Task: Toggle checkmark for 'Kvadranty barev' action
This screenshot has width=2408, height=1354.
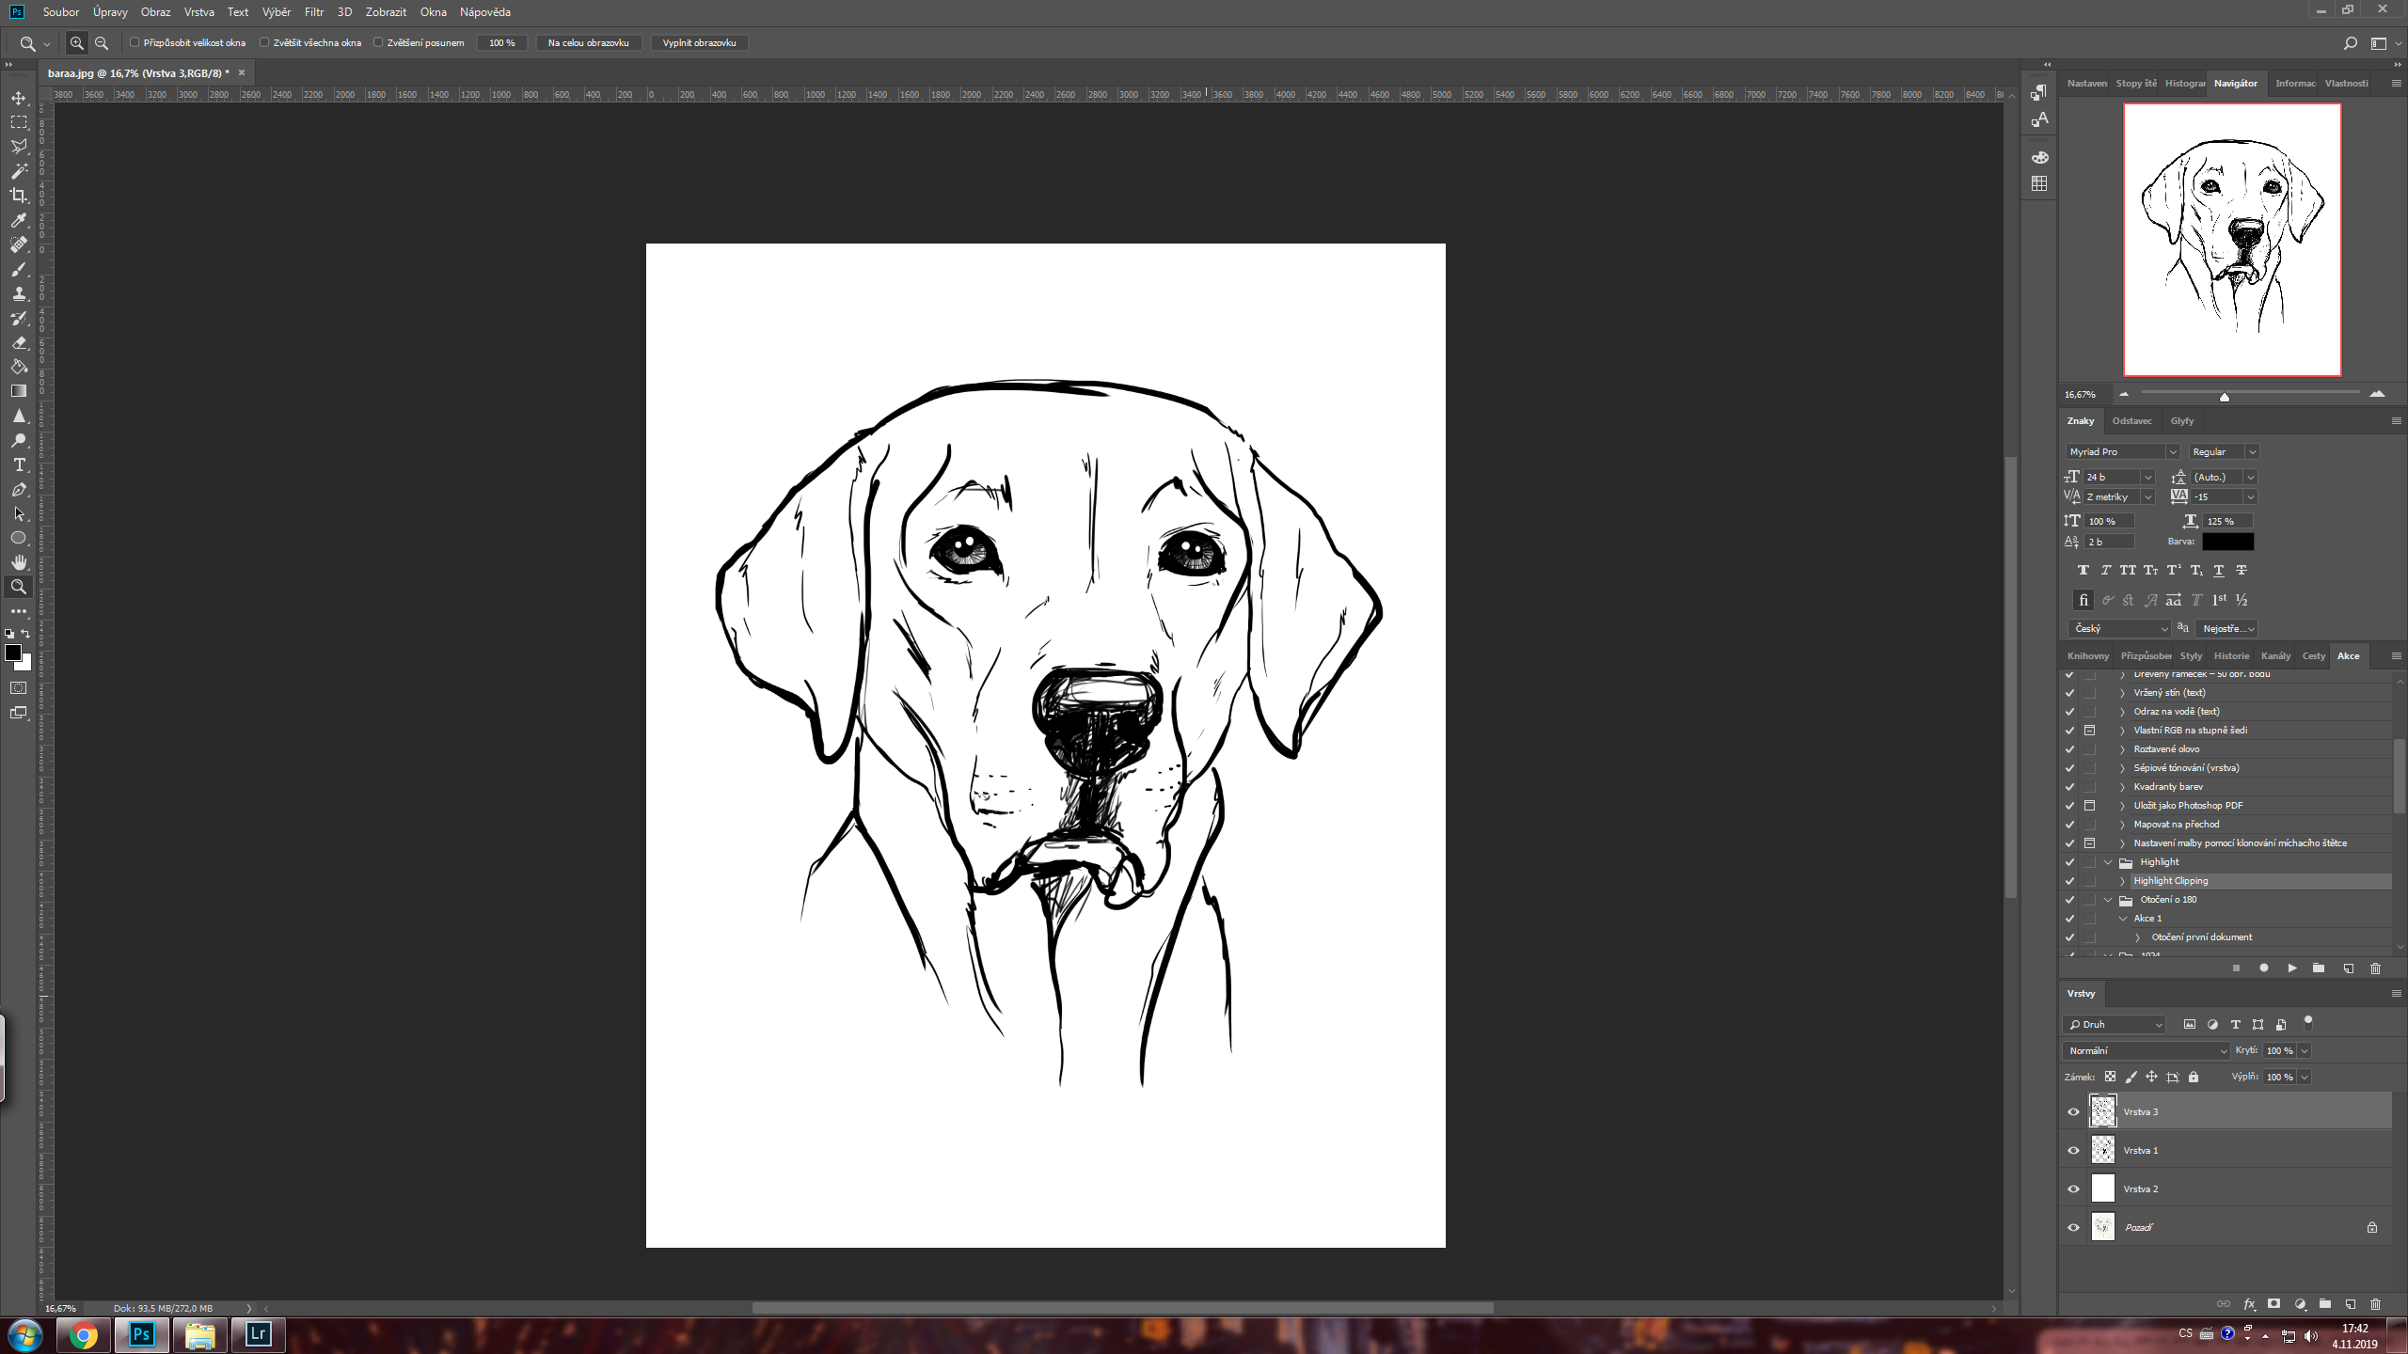Action: tap(2069, 787)
